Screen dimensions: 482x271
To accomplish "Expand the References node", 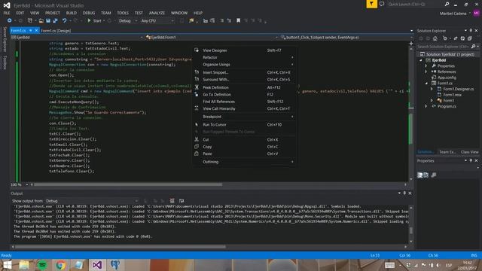I will [426, 72].
